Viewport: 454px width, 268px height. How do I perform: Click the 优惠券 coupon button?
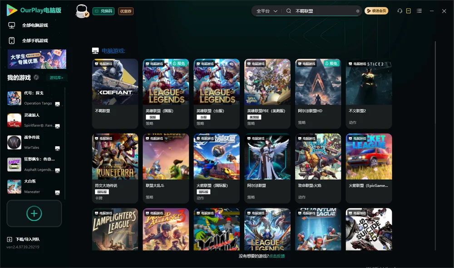coord(126,11)
